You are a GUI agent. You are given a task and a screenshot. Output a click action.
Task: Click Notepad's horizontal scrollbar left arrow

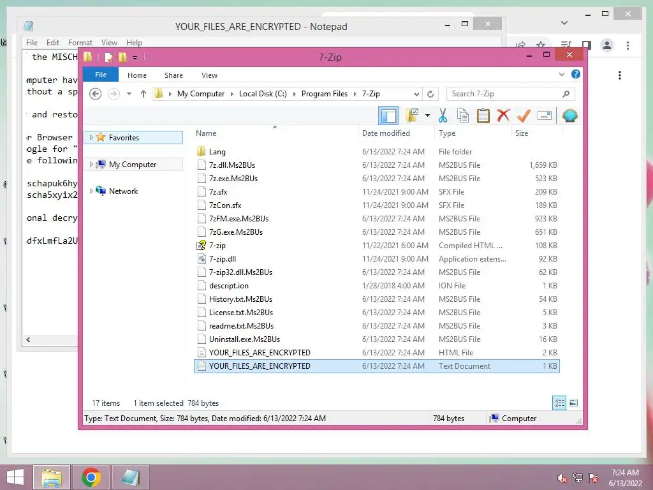click(28, 339)
